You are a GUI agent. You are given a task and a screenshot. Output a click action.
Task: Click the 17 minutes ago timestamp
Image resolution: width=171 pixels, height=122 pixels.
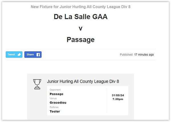(144, 54)
